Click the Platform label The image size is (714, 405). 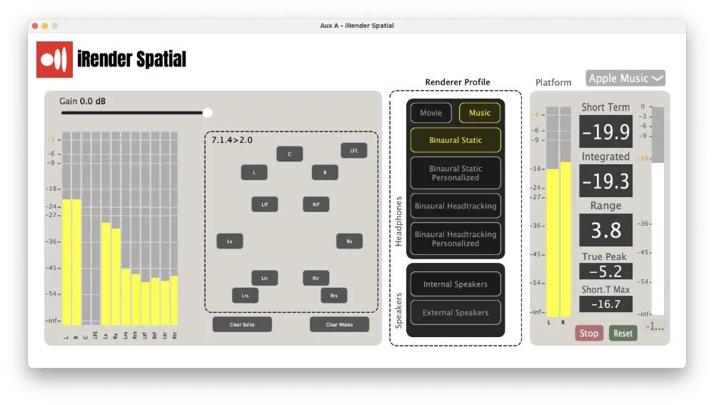553,82
